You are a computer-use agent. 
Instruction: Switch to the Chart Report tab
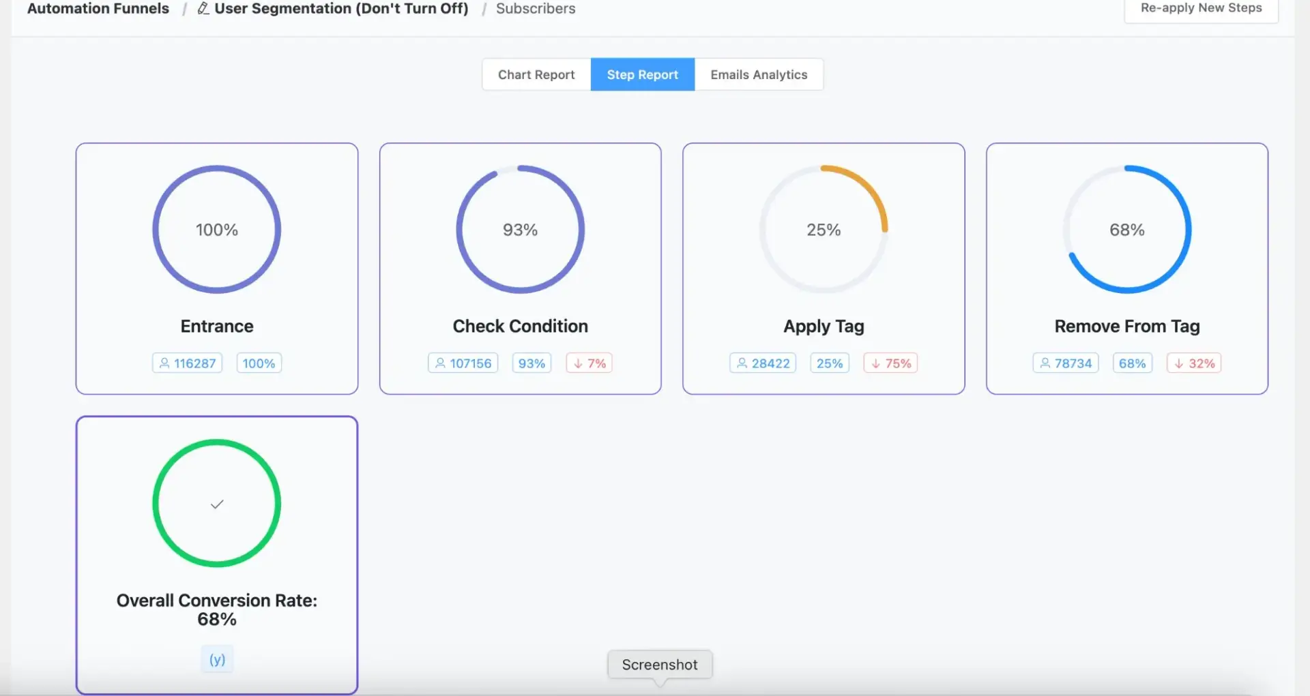click(536, 74)
